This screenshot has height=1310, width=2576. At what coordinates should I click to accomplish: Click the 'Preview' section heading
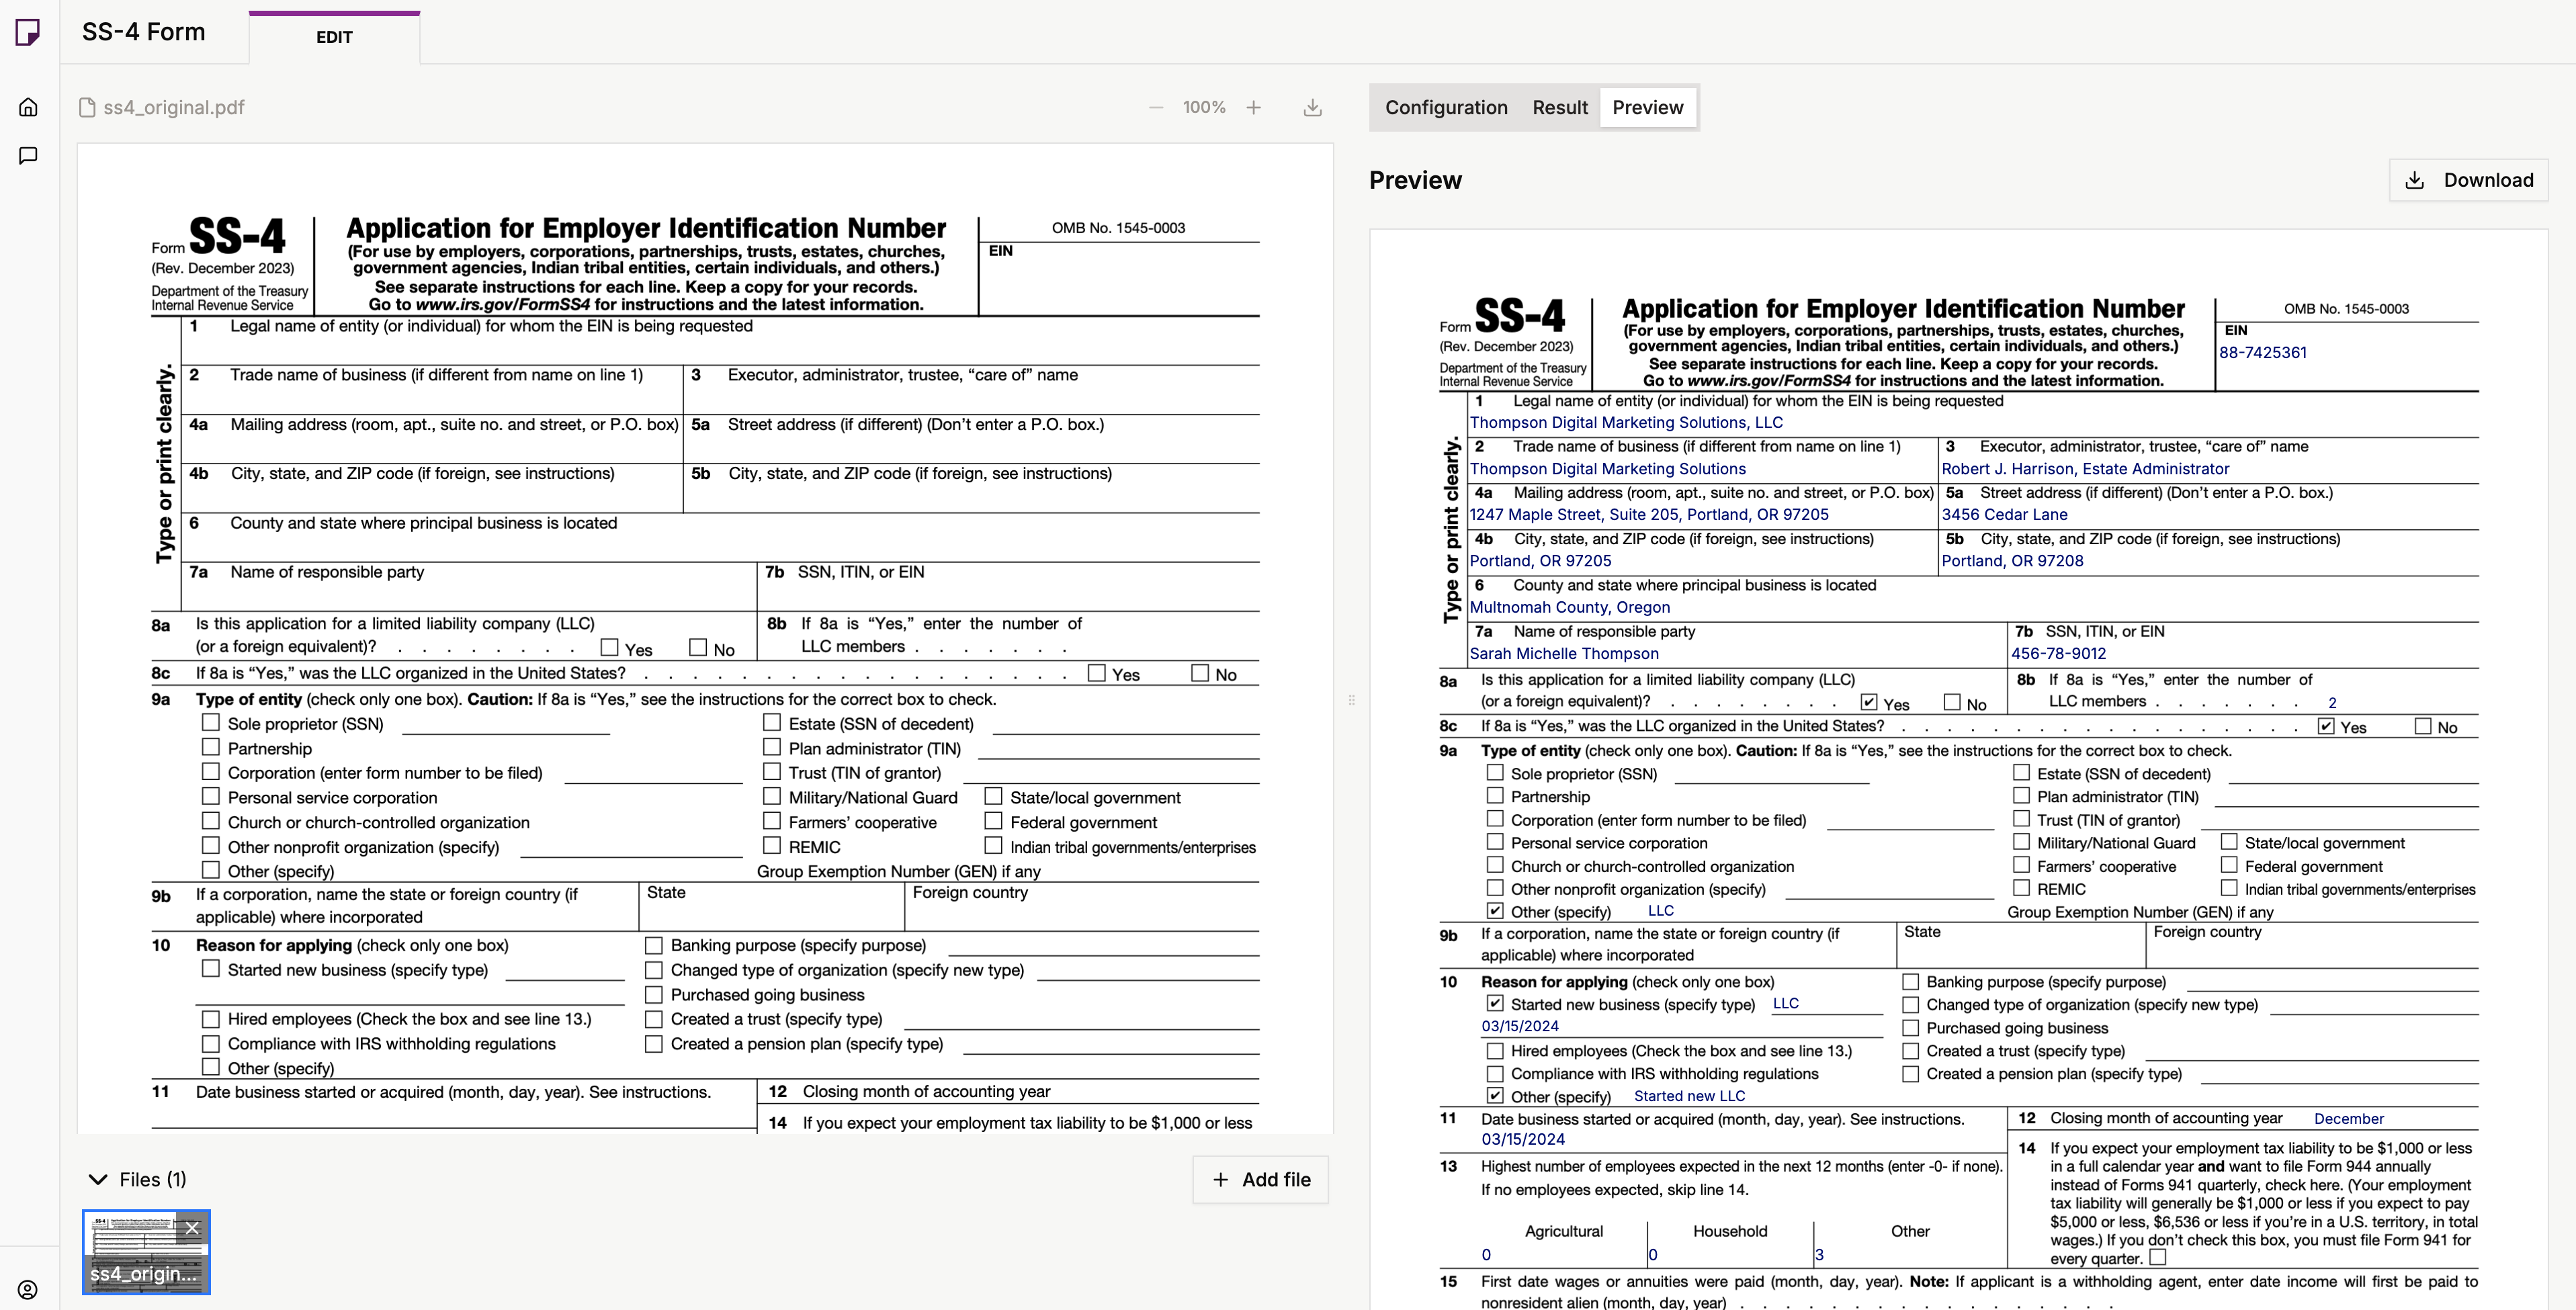tap(1415, 180)
